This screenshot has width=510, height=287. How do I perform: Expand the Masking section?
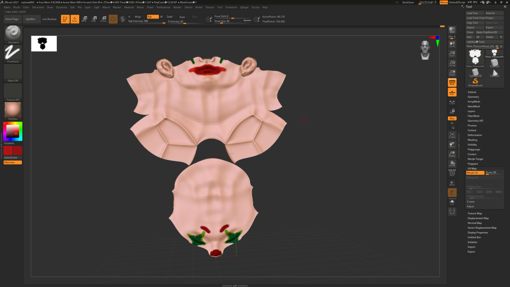click(x=472, y=140)
